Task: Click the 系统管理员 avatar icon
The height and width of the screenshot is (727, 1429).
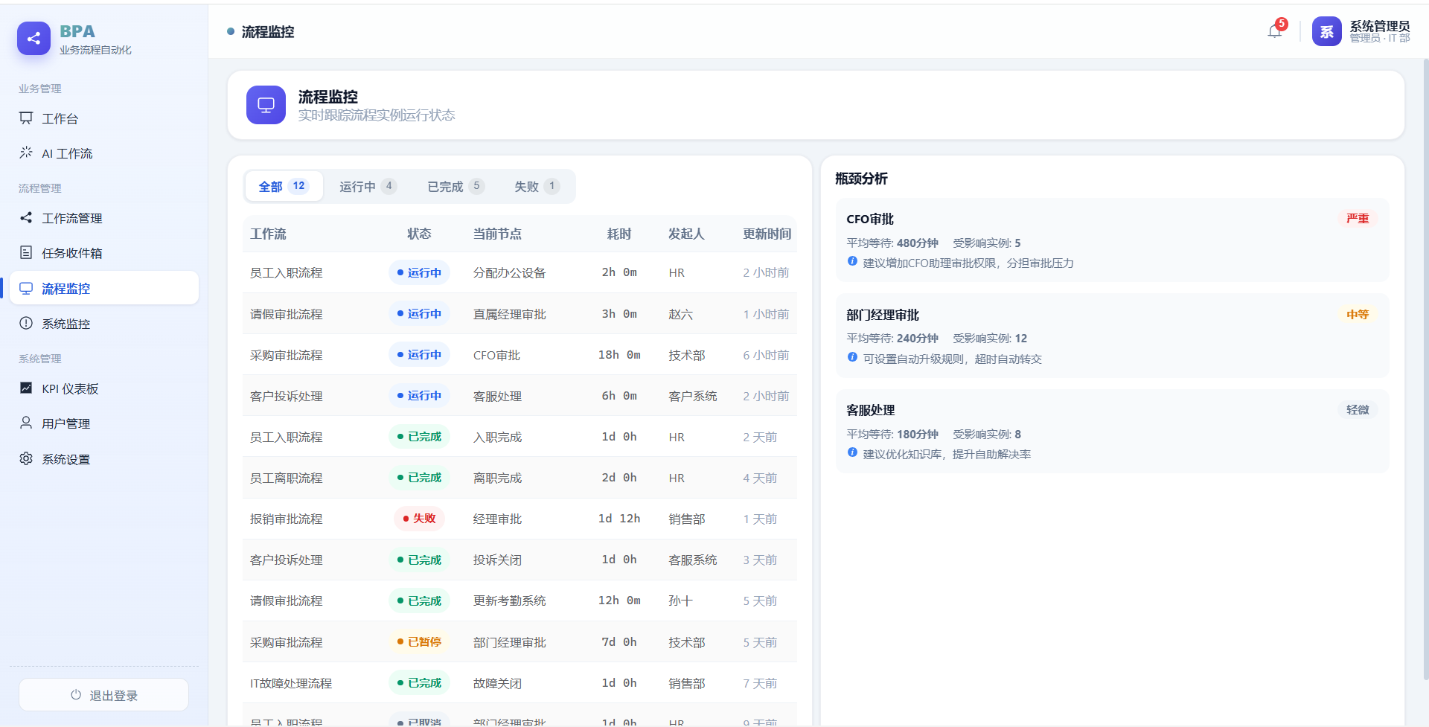Action: [1326, 31]
